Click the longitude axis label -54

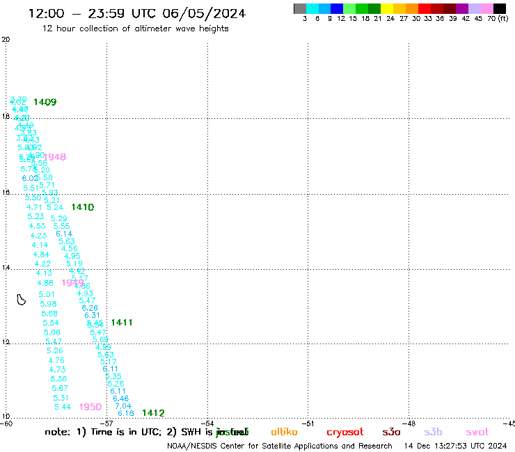coord(207,424)
